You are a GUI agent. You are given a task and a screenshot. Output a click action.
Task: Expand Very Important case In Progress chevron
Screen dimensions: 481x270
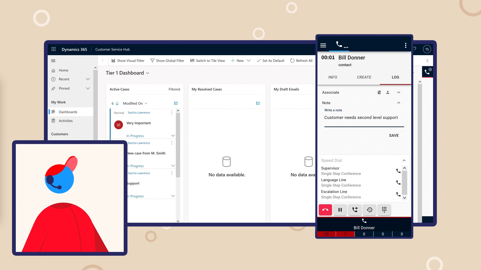coord(173,136)
